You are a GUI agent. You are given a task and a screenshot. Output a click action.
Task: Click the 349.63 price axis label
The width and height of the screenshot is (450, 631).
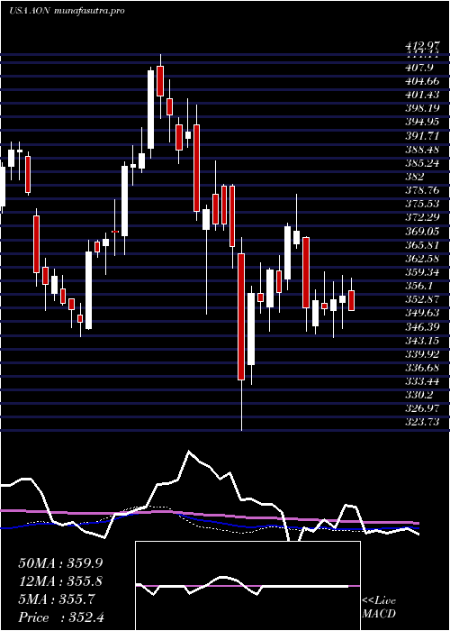422,313
